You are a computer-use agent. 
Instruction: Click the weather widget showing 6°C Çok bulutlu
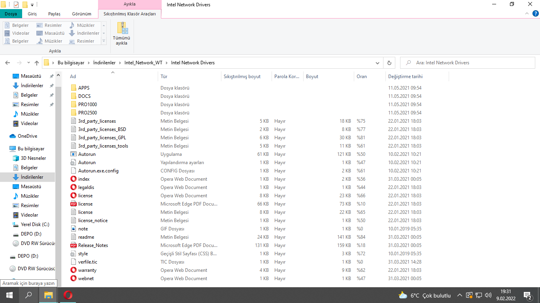click(x=425, y=295)
